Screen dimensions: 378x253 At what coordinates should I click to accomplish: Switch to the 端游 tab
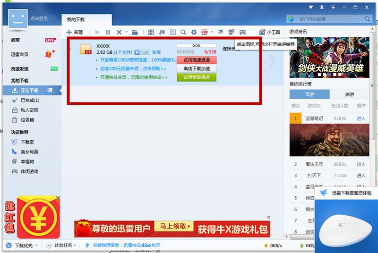click(349, 94)
